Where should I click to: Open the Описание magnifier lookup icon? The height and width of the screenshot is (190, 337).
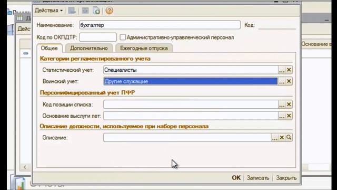pos(289,137)
